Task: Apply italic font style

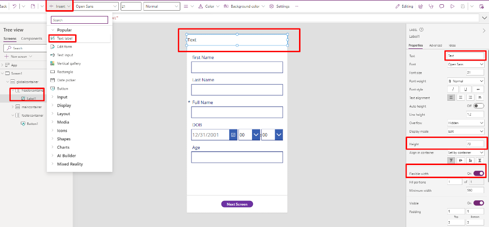Action: 453,90
